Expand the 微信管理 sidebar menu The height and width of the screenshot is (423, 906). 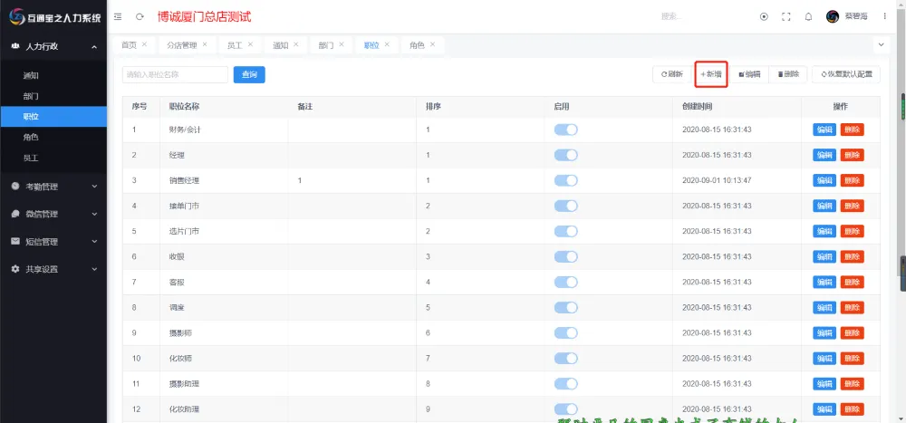53,214
